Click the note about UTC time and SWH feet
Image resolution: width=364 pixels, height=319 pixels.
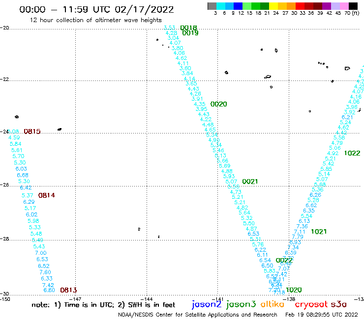tap(103, 305)
